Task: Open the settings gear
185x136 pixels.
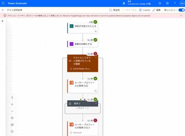Action: pyautogui.click(x=167, y=3)
